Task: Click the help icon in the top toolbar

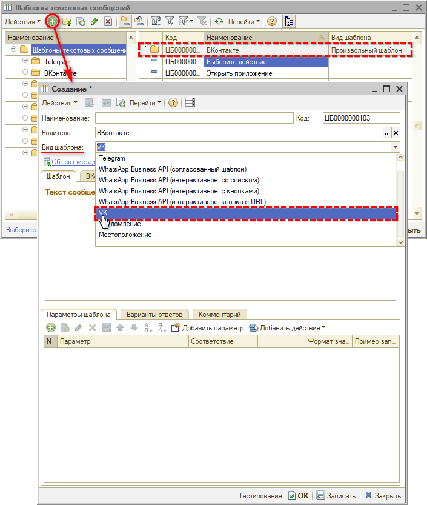Action: [272, 21]
